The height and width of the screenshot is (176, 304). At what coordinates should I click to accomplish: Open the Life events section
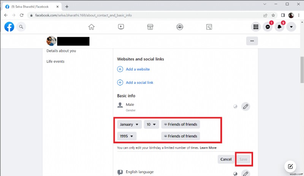pos(55,61)
